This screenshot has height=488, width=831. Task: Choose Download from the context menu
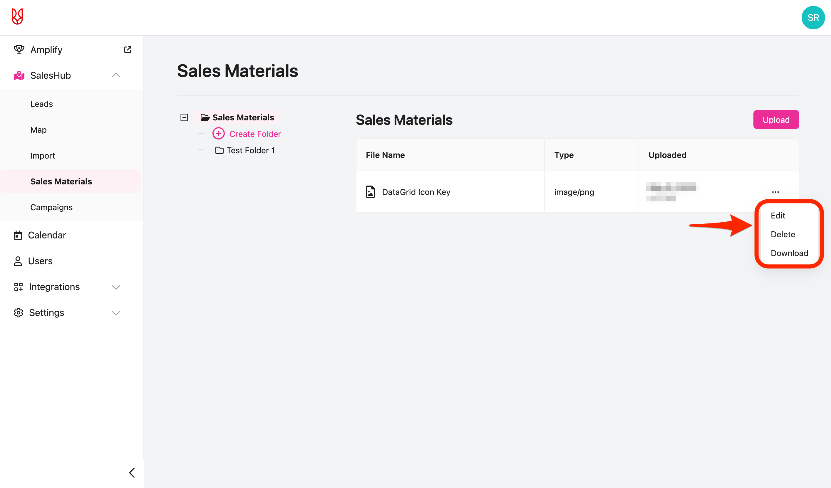tap(789, 253)
